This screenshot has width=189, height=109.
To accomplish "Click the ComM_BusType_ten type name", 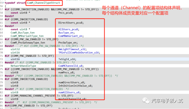I will [x=23, y=33].
